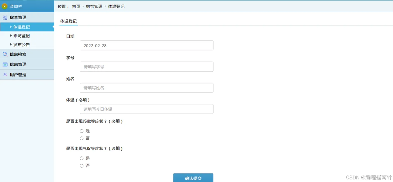This screenshot has height=182, width=393.
Task: Submit form with 确认提交 button
Action: (193, 178)
